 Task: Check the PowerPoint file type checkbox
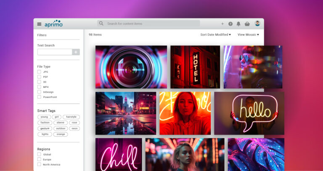39,97
